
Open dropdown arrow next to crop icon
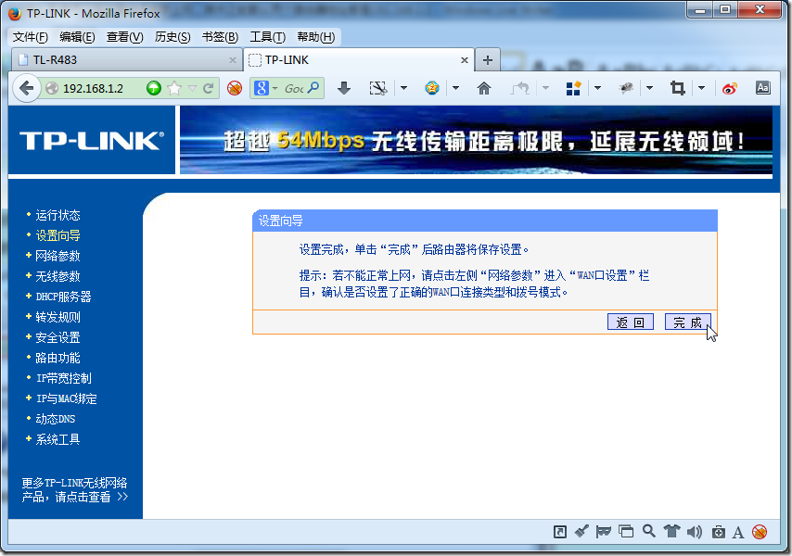click(702, 88)
